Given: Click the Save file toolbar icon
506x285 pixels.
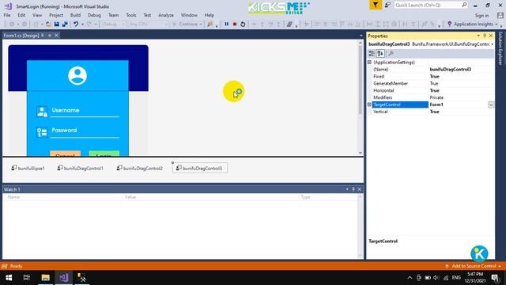Looking at the screenshot, I should (x=57, y=25).
